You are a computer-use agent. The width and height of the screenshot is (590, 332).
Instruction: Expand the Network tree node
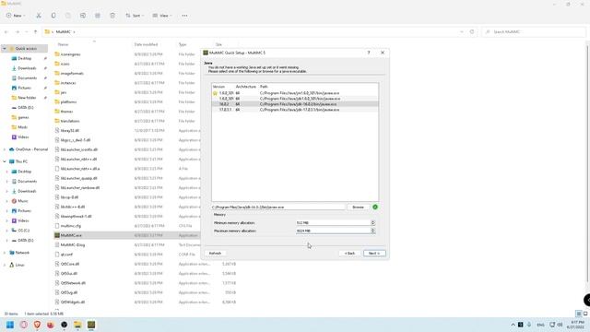[5, 253]
